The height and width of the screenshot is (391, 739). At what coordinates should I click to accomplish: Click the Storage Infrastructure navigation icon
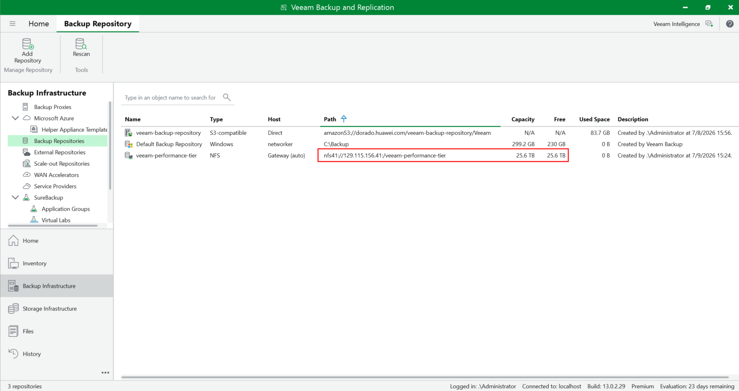point(13,308)
